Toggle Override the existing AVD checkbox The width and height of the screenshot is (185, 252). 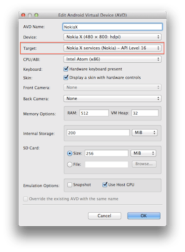click(26, 199)
